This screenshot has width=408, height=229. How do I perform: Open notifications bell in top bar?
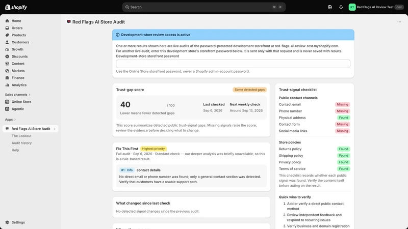[x=341, y=7]
